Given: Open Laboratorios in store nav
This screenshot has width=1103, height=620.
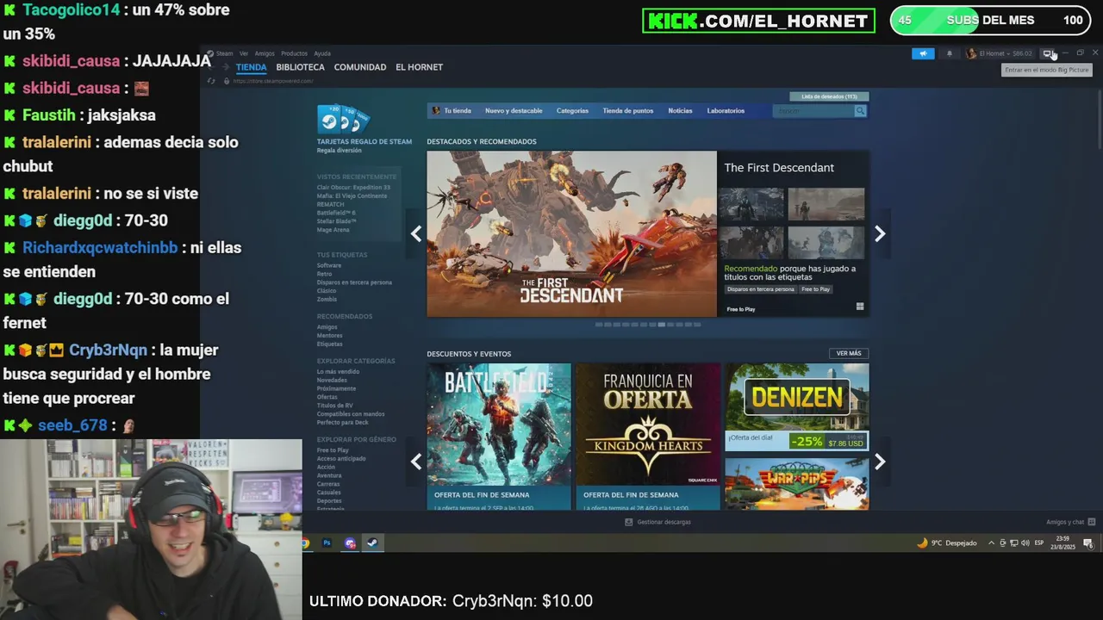Looking at the screenshot, I should [x=726, y=111].
